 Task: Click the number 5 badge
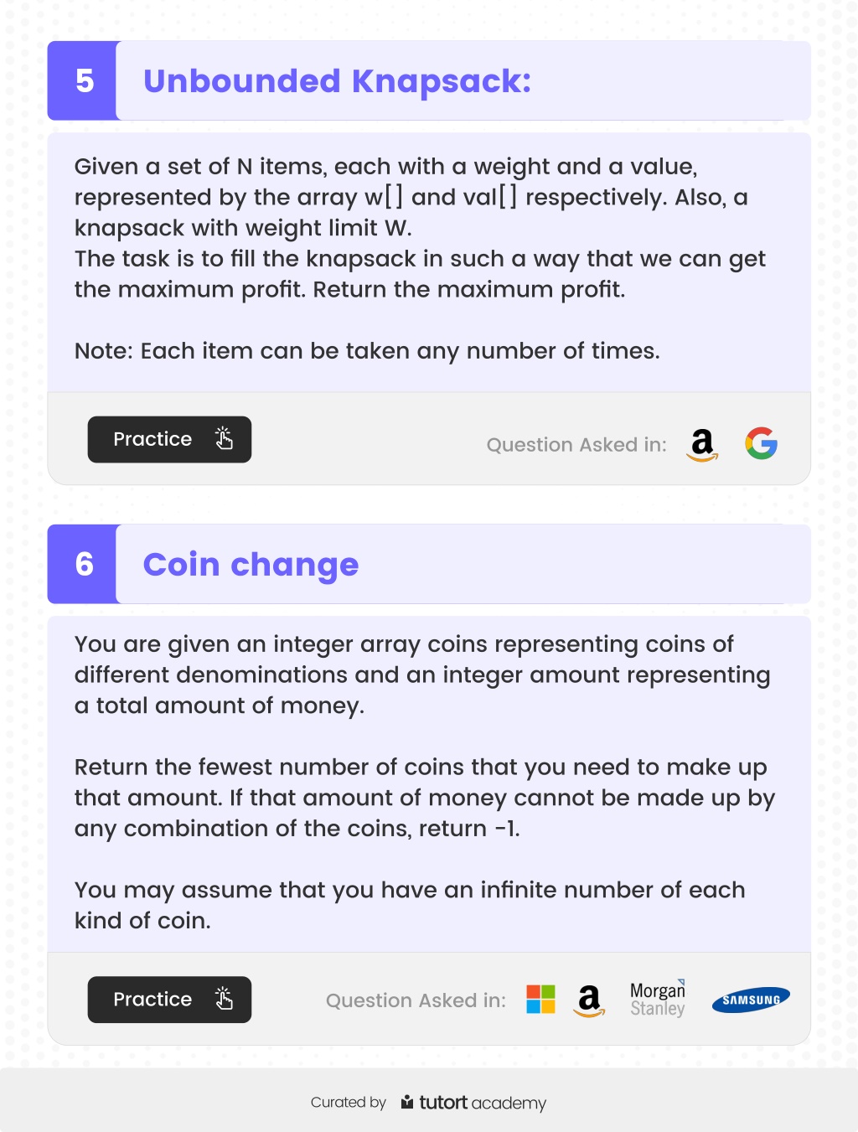[84, 80]
